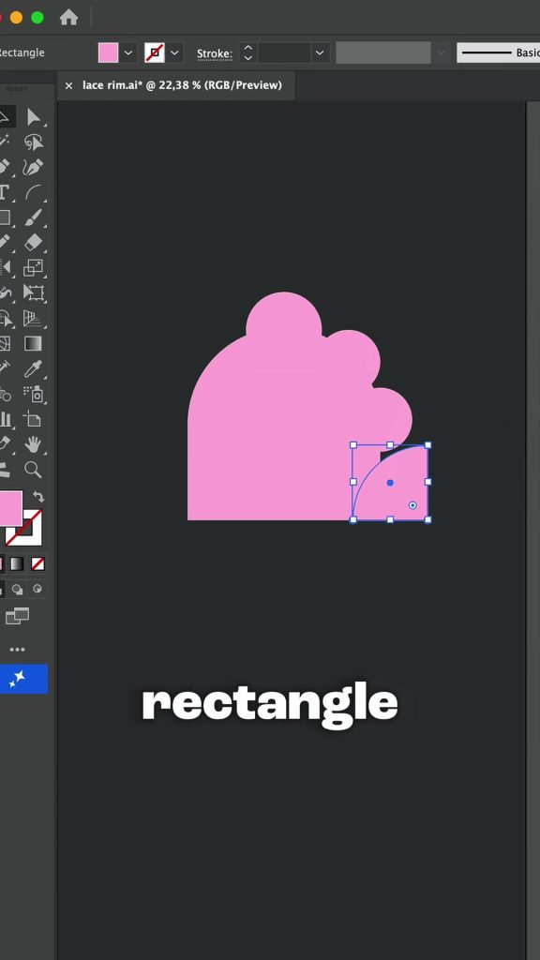Viewport: 540px width, 960px height.
Task: Click top-left bounding box handle
Action: tap(353, 445)
